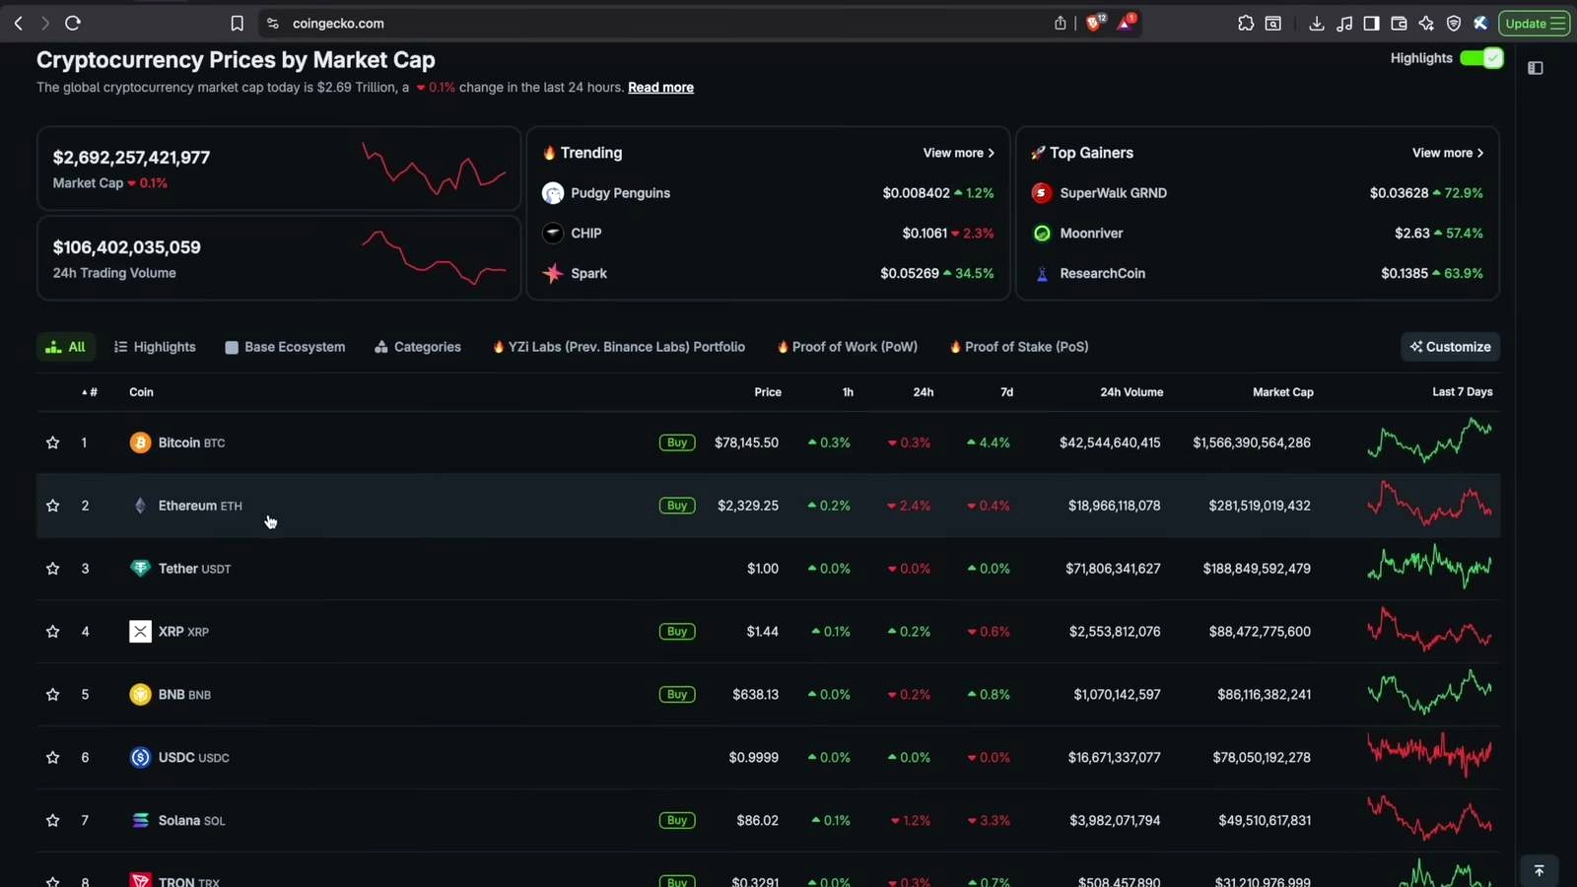
Task: Open the Solana coin icon
Action: click(140, 822)
